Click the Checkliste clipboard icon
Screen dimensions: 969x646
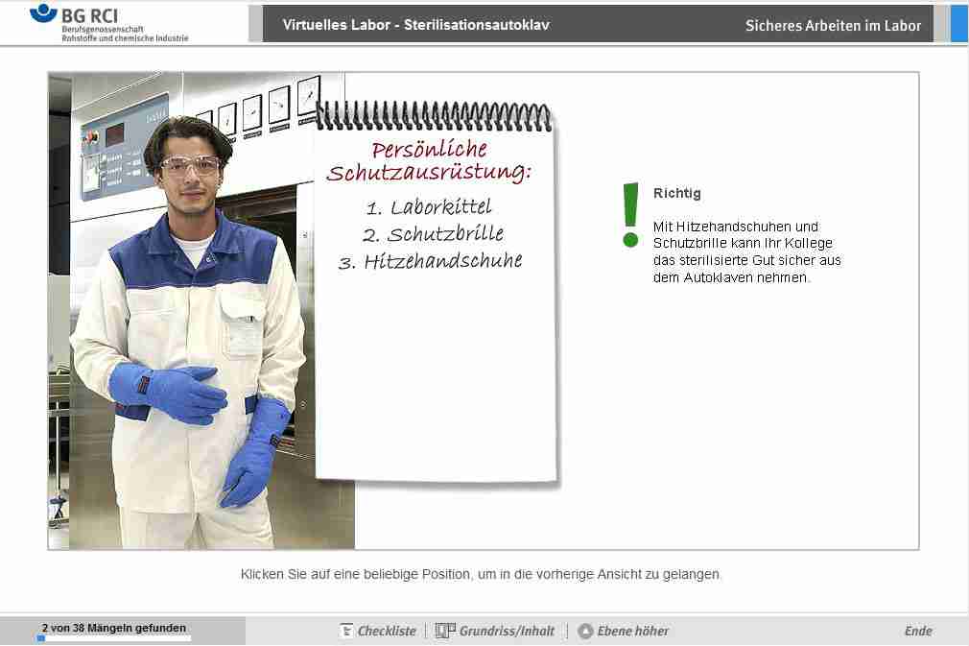coord(346,631)
